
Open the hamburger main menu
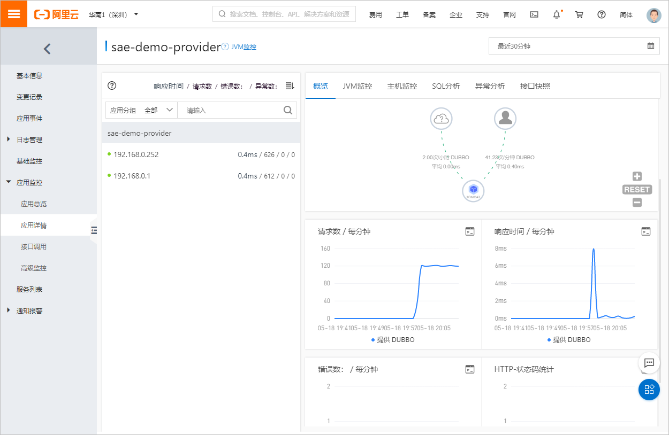[x=14, y=14]
